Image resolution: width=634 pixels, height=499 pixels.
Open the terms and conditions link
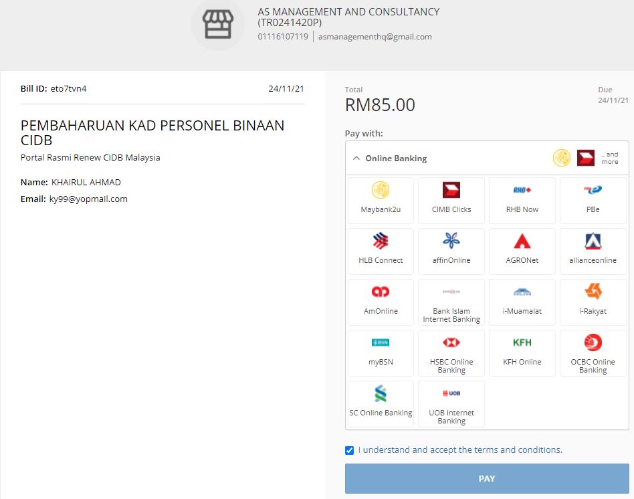pos(460,450)
